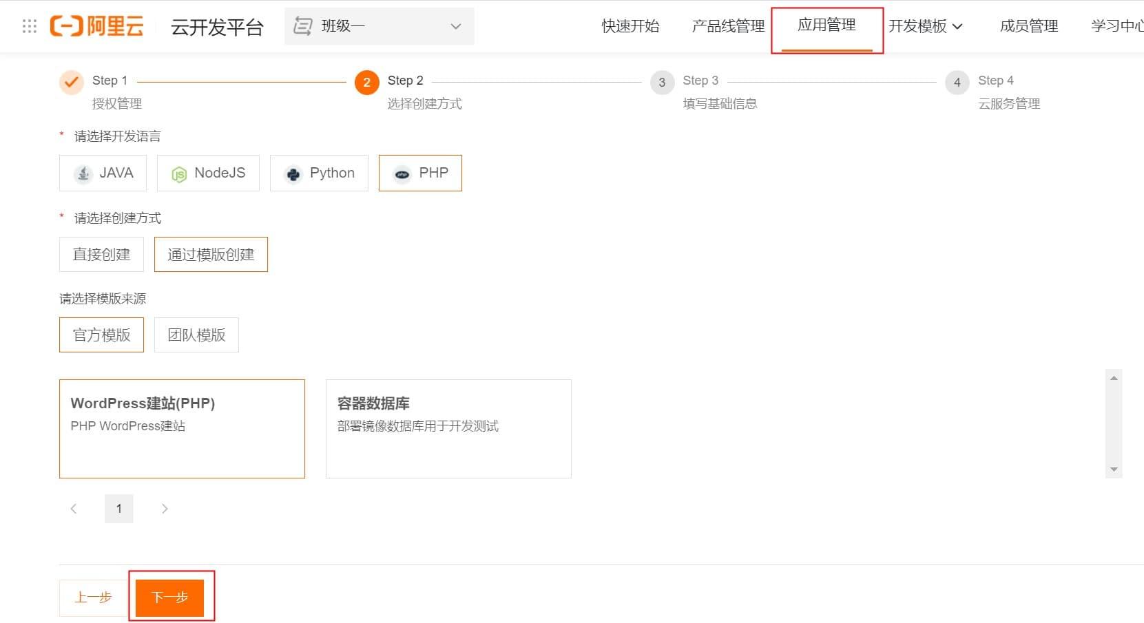
Task: Choose 通过模版创建 creation method
Action: pyautogui.click(x=211, y=254)
